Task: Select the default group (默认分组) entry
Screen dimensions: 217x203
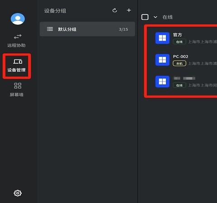Action: click(x=87, y=29)
